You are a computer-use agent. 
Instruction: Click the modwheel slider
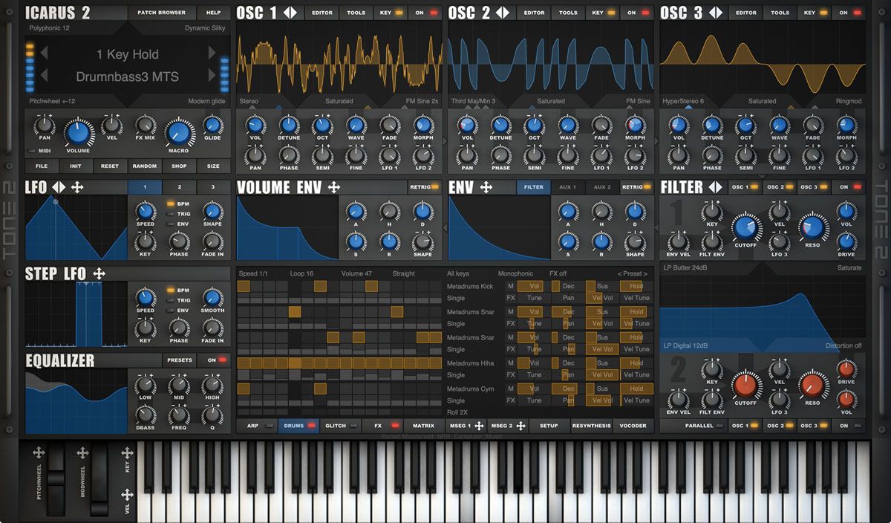99,479
